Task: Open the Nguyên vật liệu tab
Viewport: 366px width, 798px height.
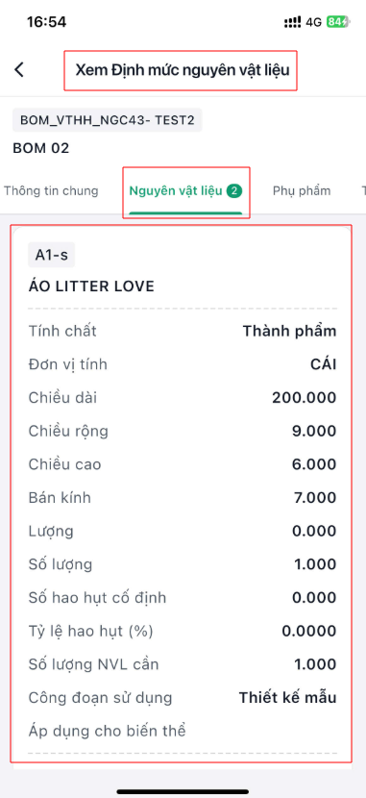Action: (x=185, y=191)
